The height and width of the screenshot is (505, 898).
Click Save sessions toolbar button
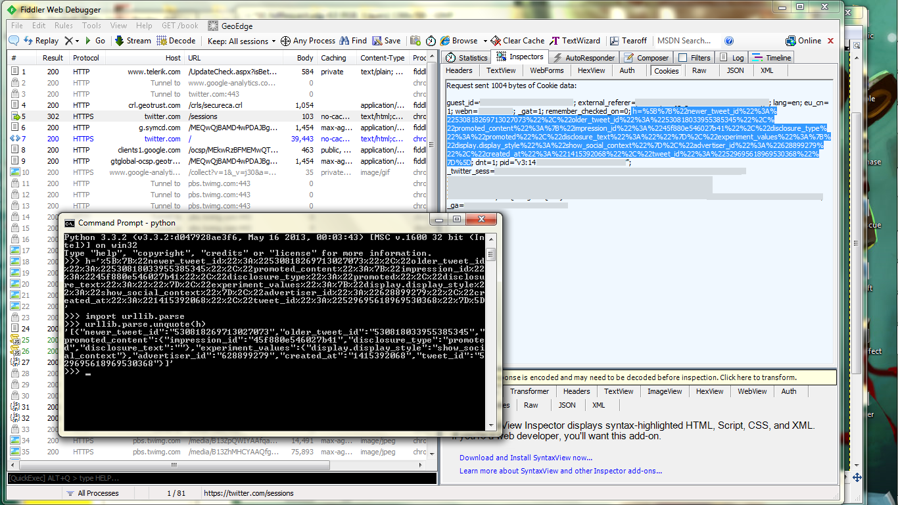[x=387, y=41]
